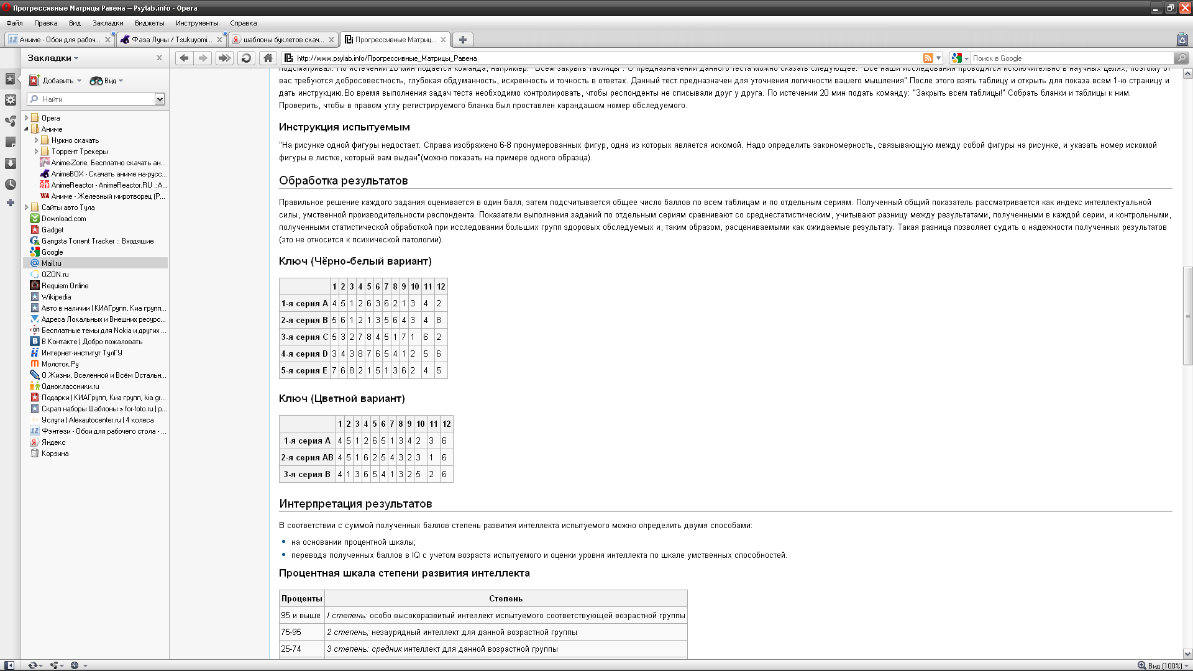
Task: Click the Opera Unite status bar icon
Action: (x=57, y=665)
